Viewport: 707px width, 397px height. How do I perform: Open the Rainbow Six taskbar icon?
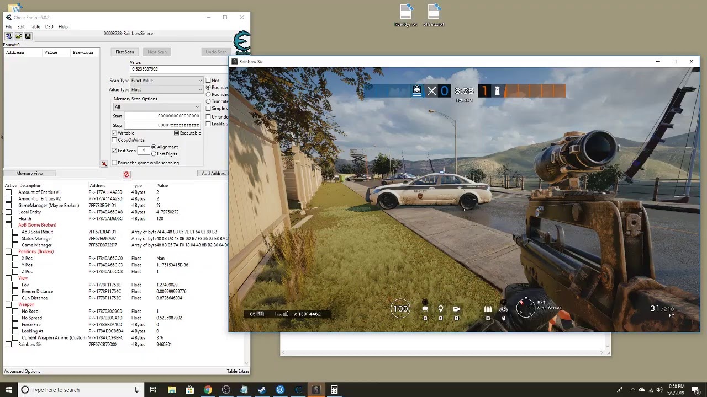(316, 390)
